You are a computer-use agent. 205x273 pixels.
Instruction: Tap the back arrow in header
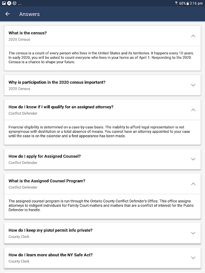(8, 14)
